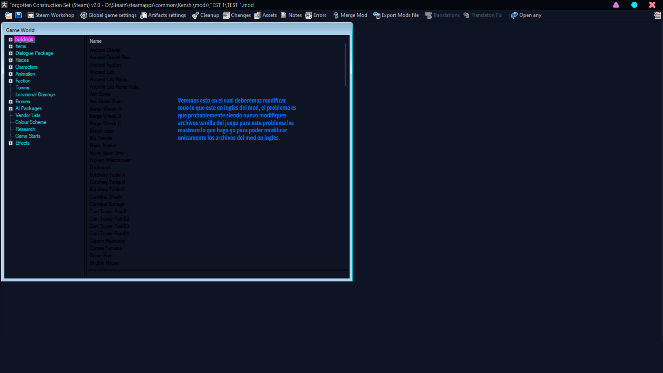The width and height of the screenshot is (663, 373).
Task: Open the Errors toolbar item
Action: (x=316, y=15)
